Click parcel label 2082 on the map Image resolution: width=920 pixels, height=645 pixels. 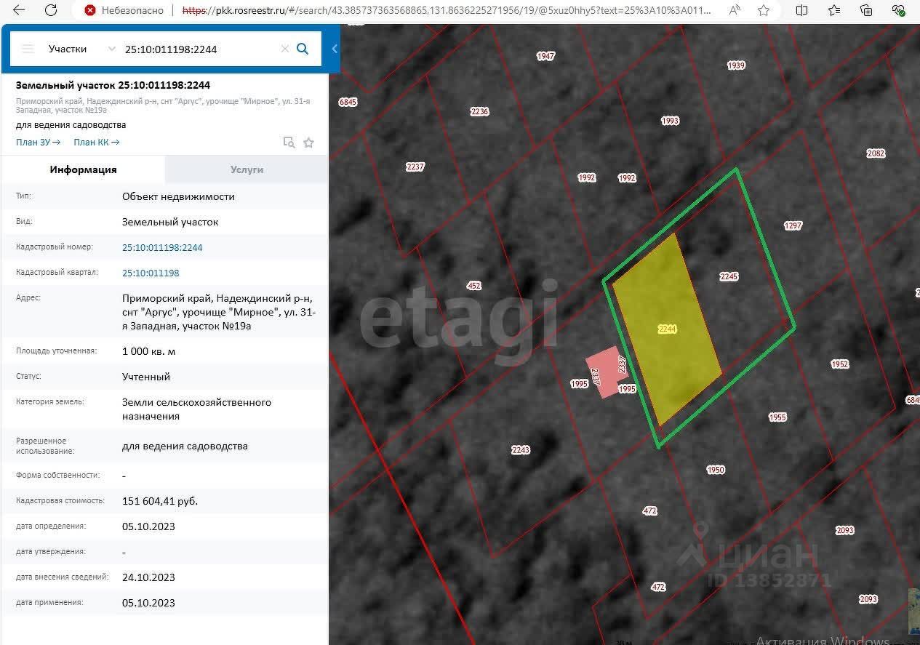coord(876,153)
